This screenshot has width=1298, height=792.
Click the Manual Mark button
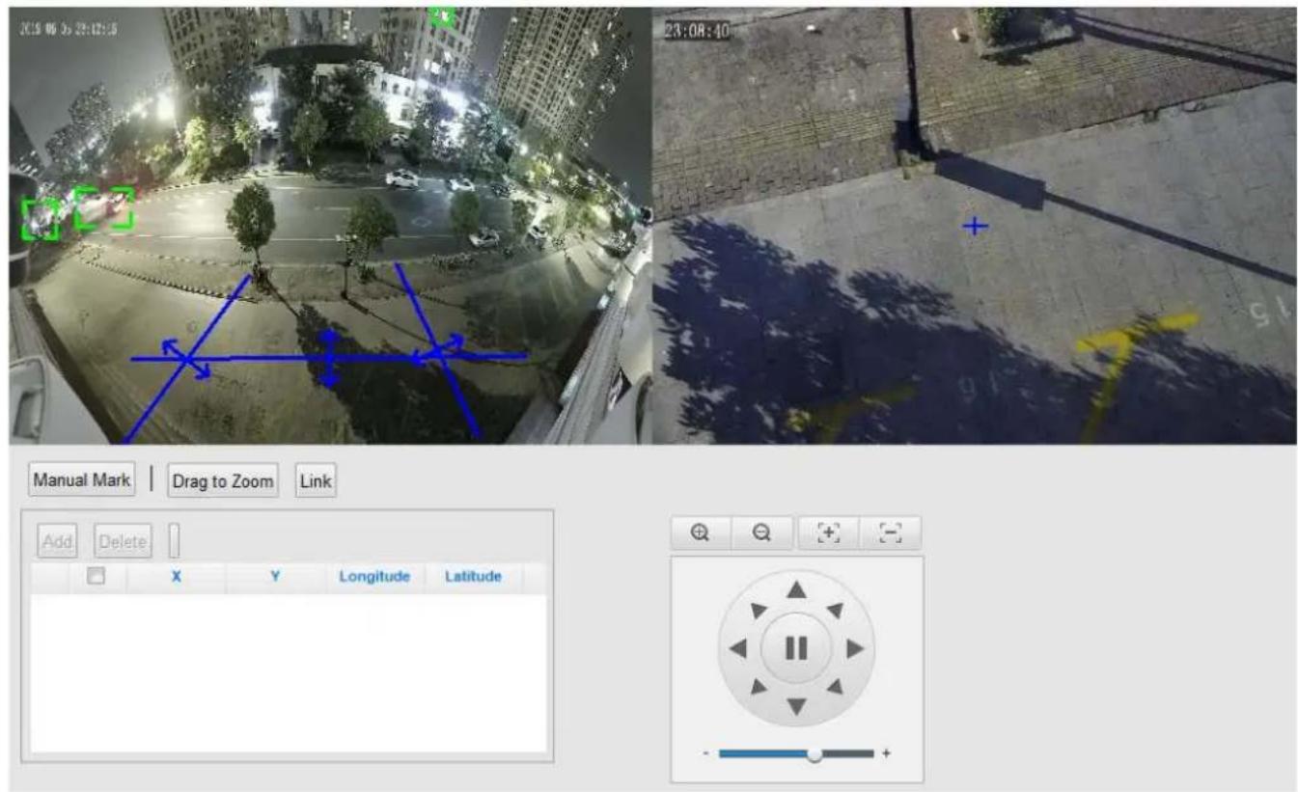[82, 479]
